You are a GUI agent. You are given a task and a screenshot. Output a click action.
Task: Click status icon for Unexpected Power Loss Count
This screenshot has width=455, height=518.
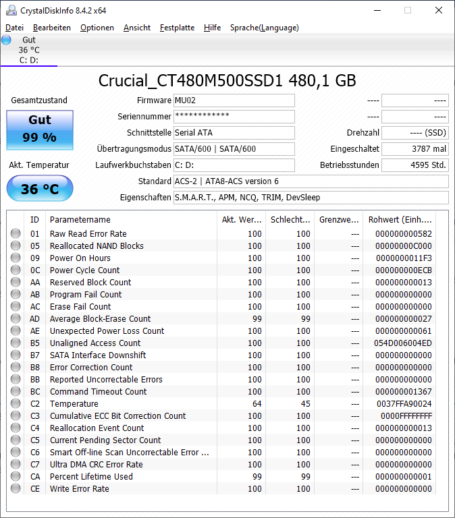tap(16, 330)
